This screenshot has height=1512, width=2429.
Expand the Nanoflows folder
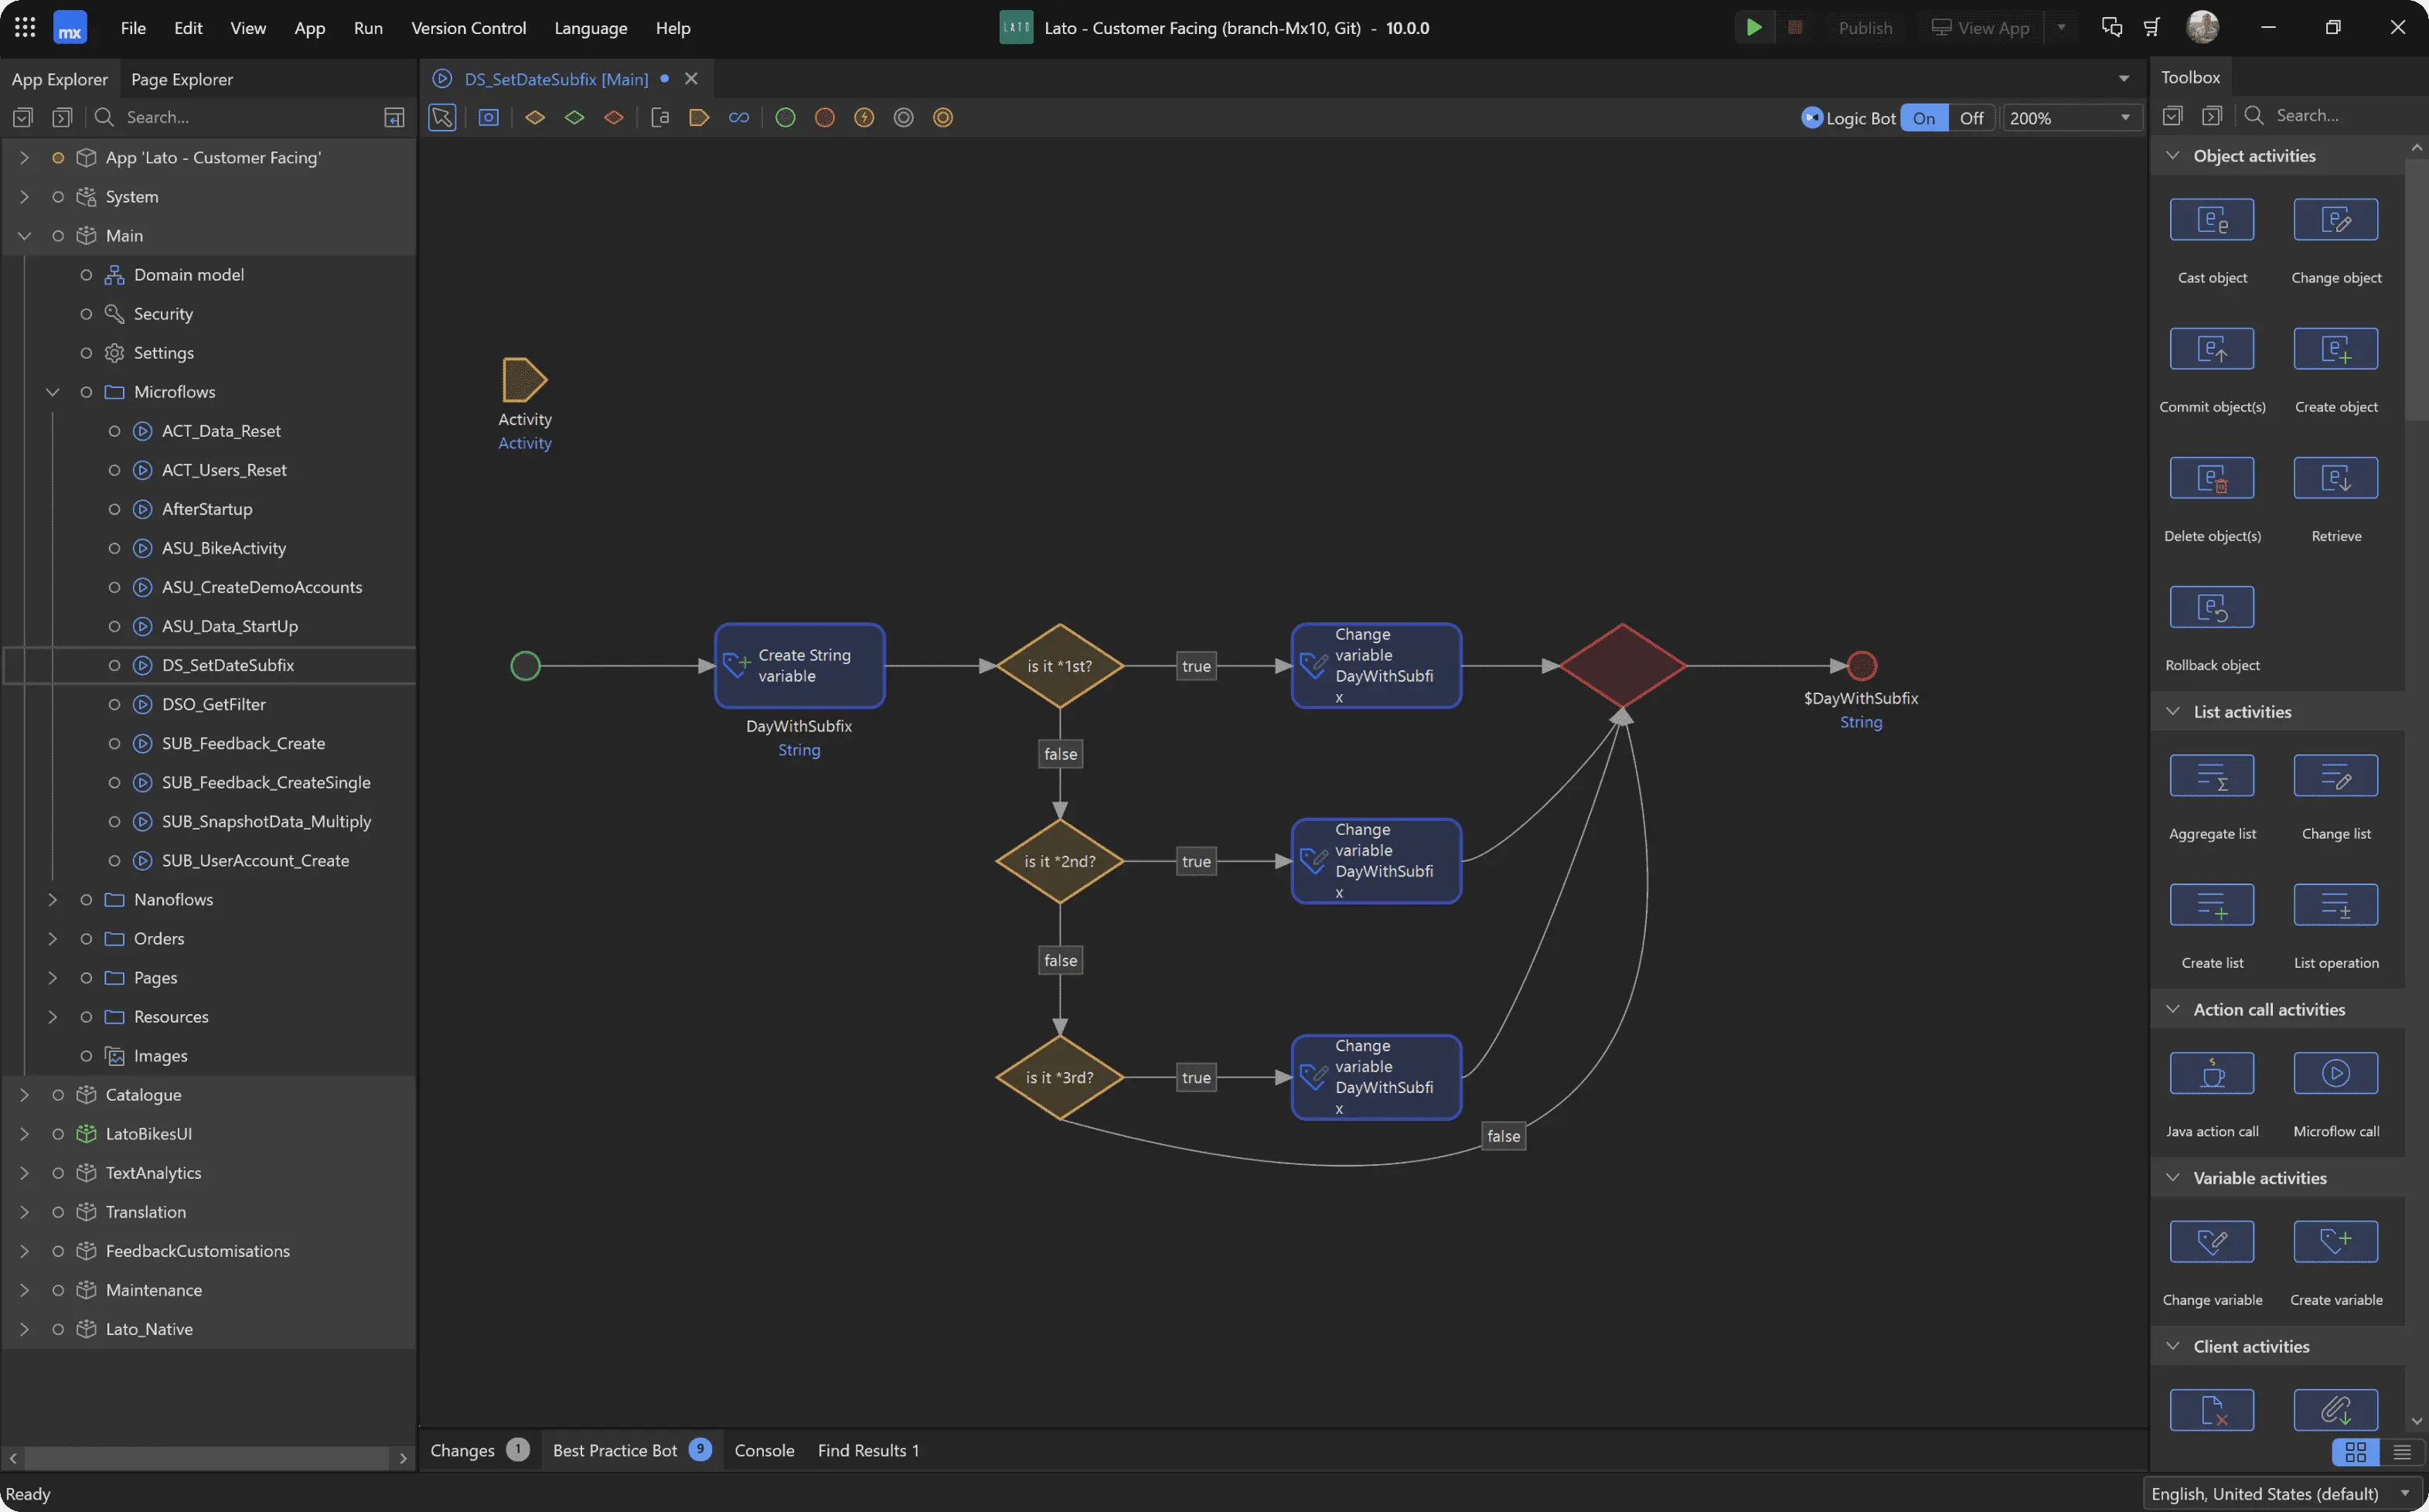[x=53, y=899]
